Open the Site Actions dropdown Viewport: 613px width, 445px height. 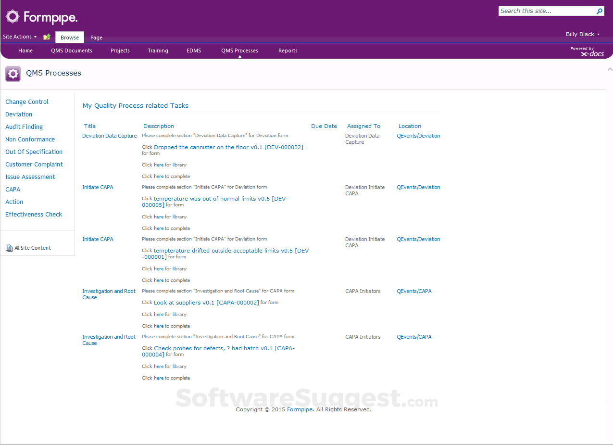click(x=18, y=37)
